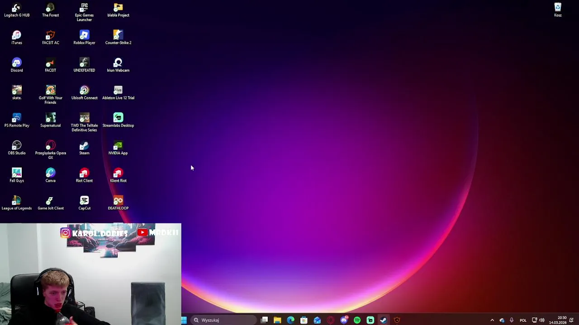Open Spotify from the taskbar
579x325 pixels.
click(357, 320)
